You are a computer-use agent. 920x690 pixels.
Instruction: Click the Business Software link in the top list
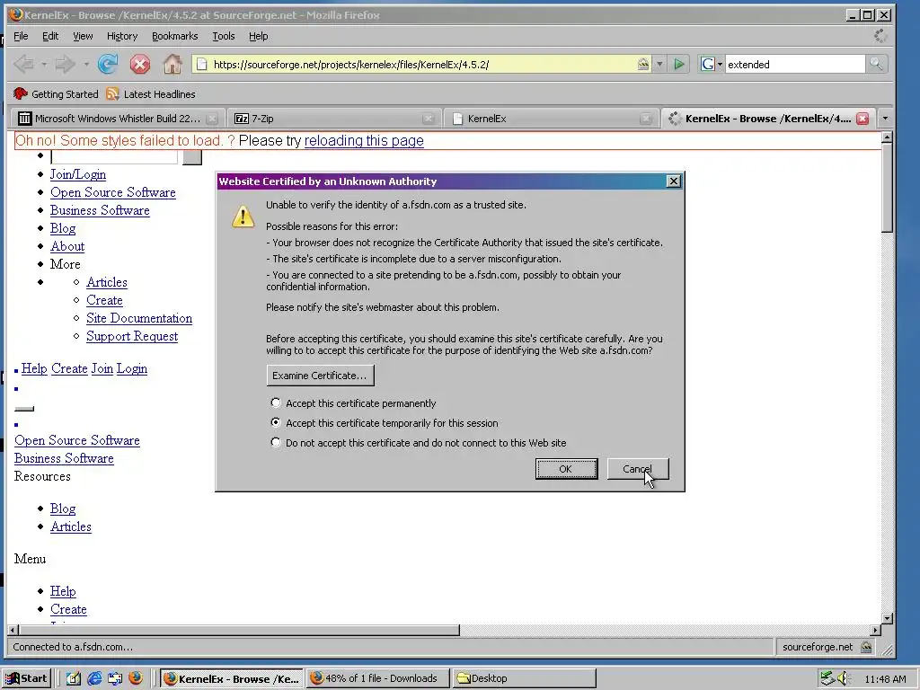(100, 210)
